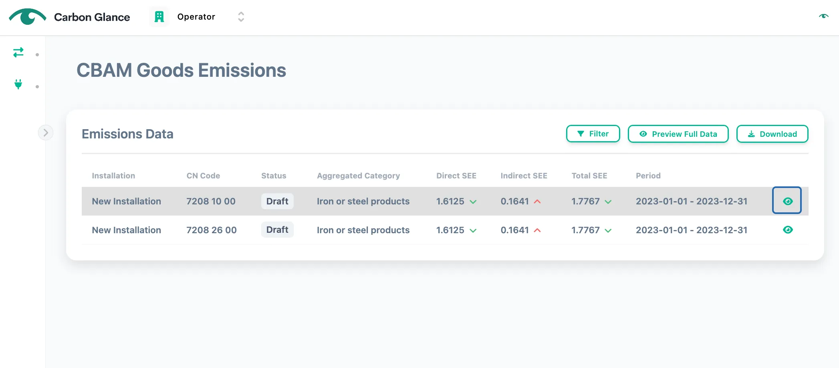Click Draft badge in 7208 26 00 row
839x368 pixels.
pyautogui.click(x=277, y=230)
